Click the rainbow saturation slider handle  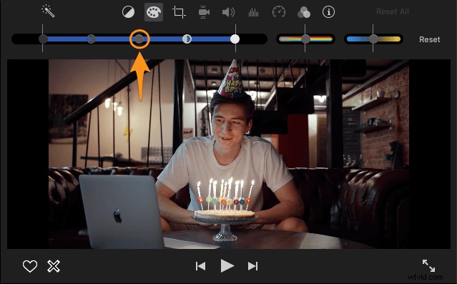pyautogui.click(x=305, y=39)
